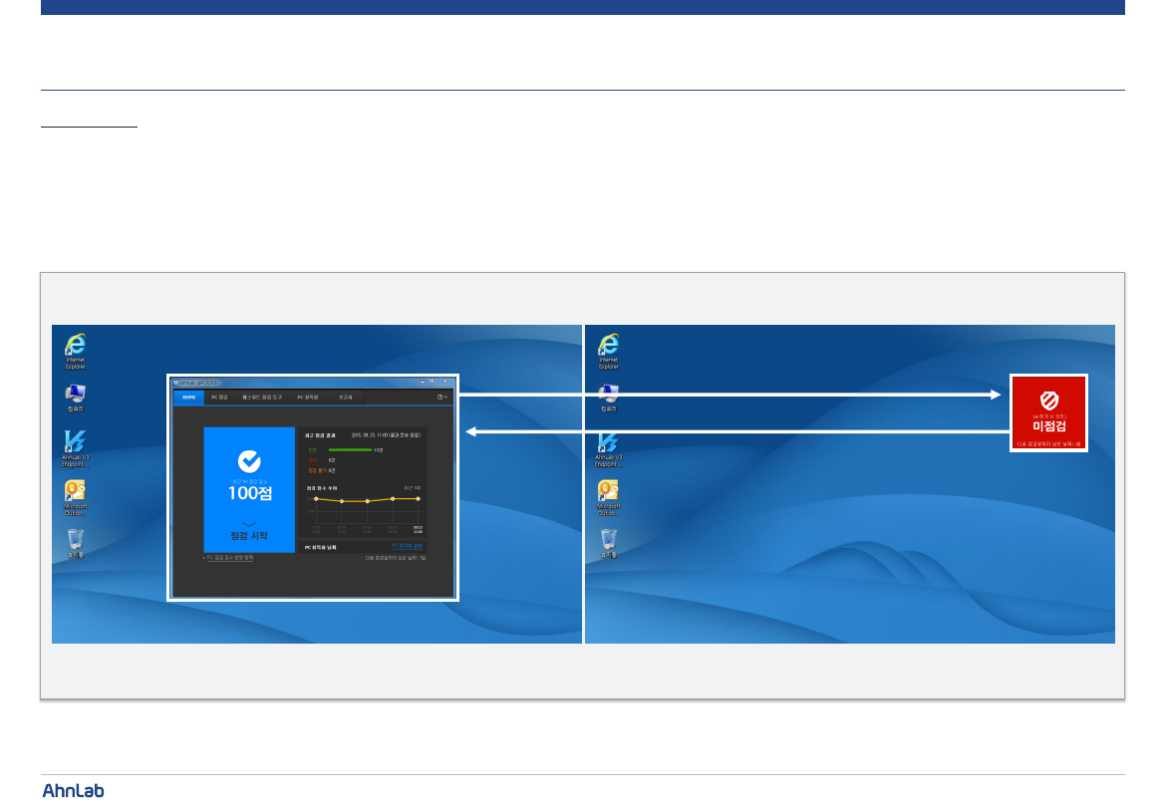Open the 패스워드 점검 도구 tab
This screenshot has width=1166, height=807.
click(262, 397)
